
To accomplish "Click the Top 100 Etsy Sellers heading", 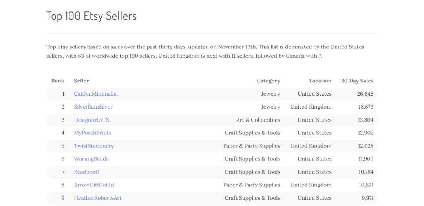I will coord(91,16).
